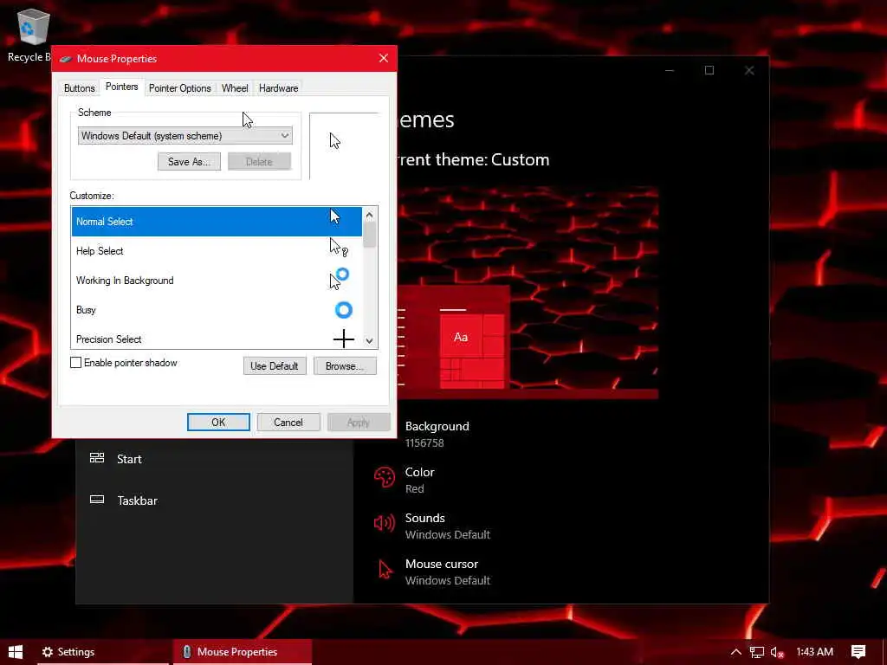Click the Busy spinning ring cursor icon

coord(343,310)
